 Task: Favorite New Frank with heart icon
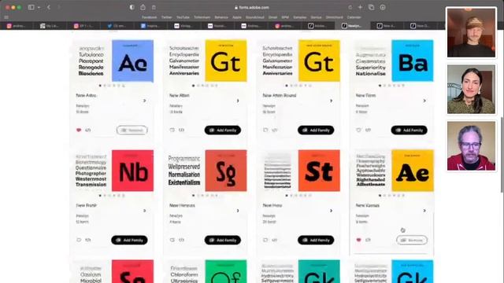click(x=79, y=240)
